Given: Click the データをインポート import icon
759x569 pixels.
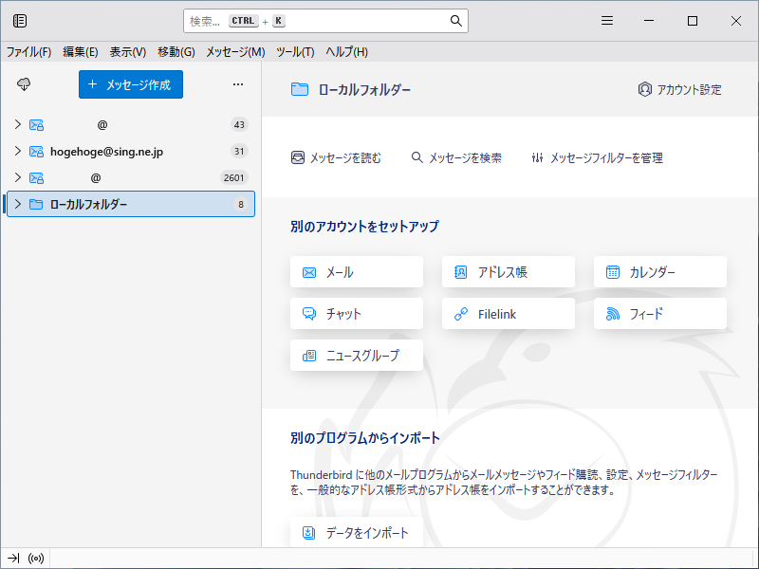Looking at the screenshot, I should (x=309, y=533).
